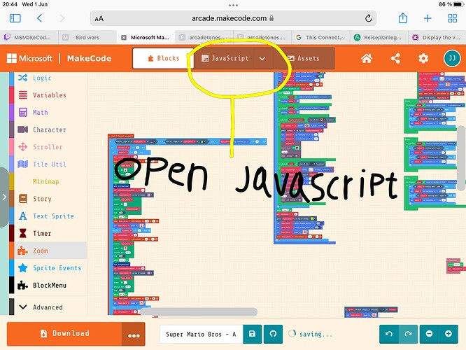Save project with the floppy disk icon
Viewport: 466px width, 350px height.
(x=253, y=334)
